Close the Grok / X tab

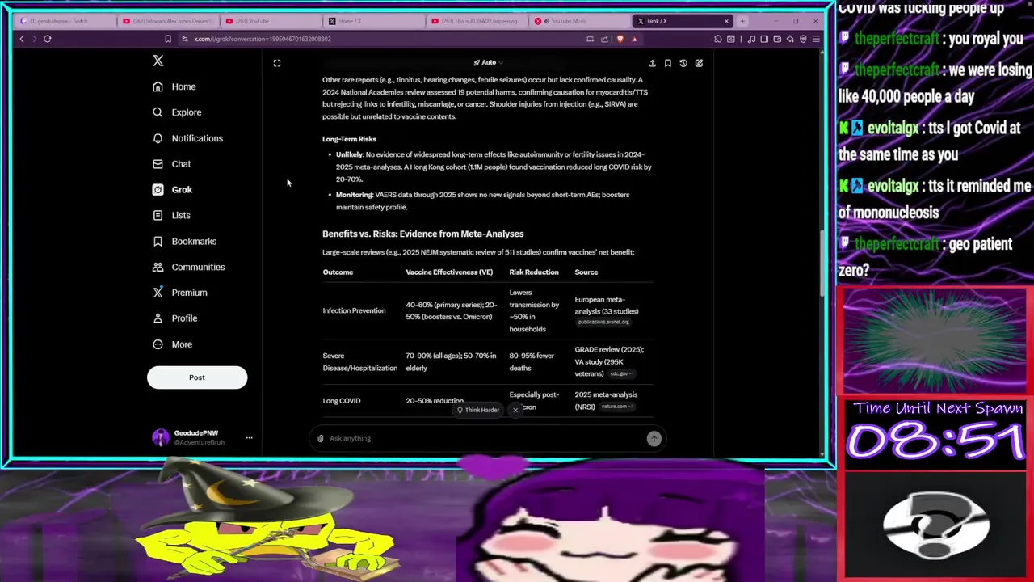pos(726,21)
